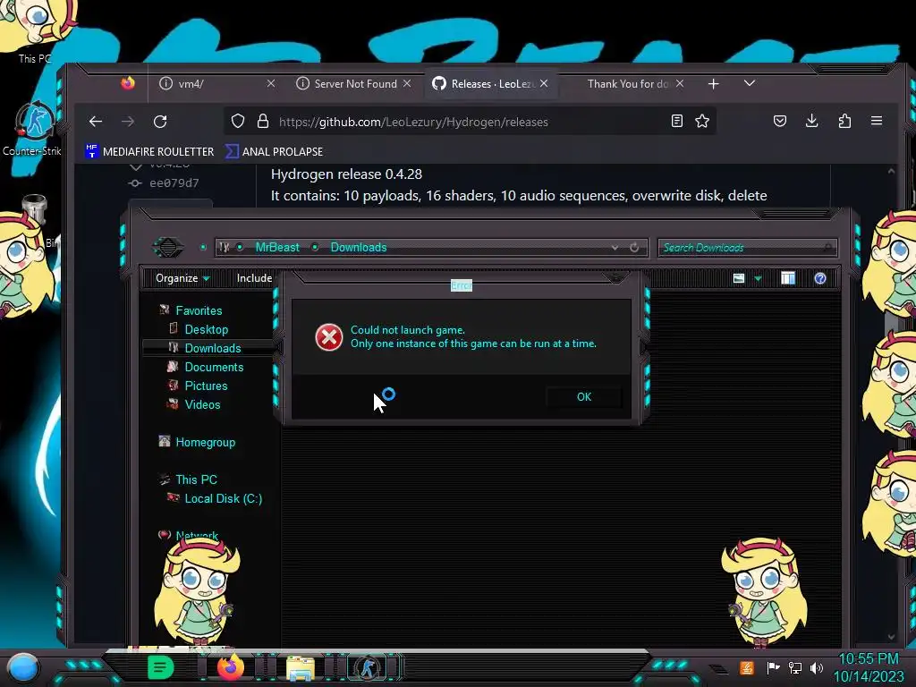916x687 pixels.
Task: Open File Explorer from the taskbar
Action: tap(301, 668)
